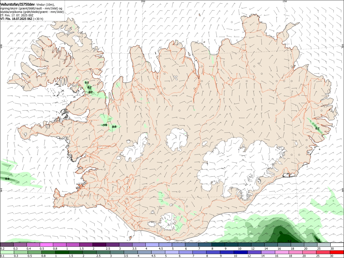The width and height of the screenshot is (344, 258).
Task: Click the 4.5 label under the top scale
Action: tap(161, 249)
